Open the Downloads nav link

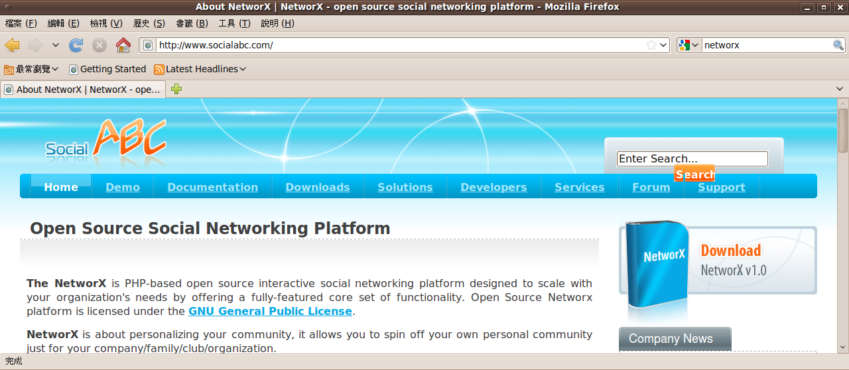(x=318, y=187)
